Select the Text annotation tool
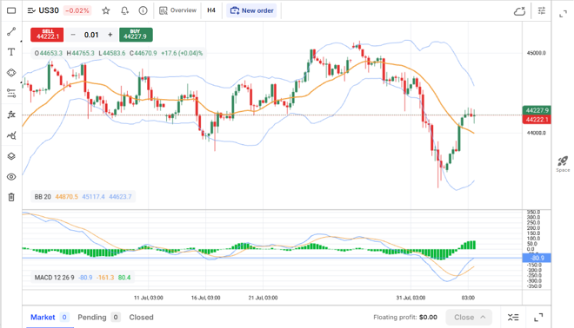The height and width of the screenshot is (328, 574). pyautogui.click(x=11, y=52)
